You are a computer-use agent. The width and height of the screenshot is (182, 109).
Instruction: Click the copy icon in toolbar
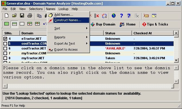(39, 16)
